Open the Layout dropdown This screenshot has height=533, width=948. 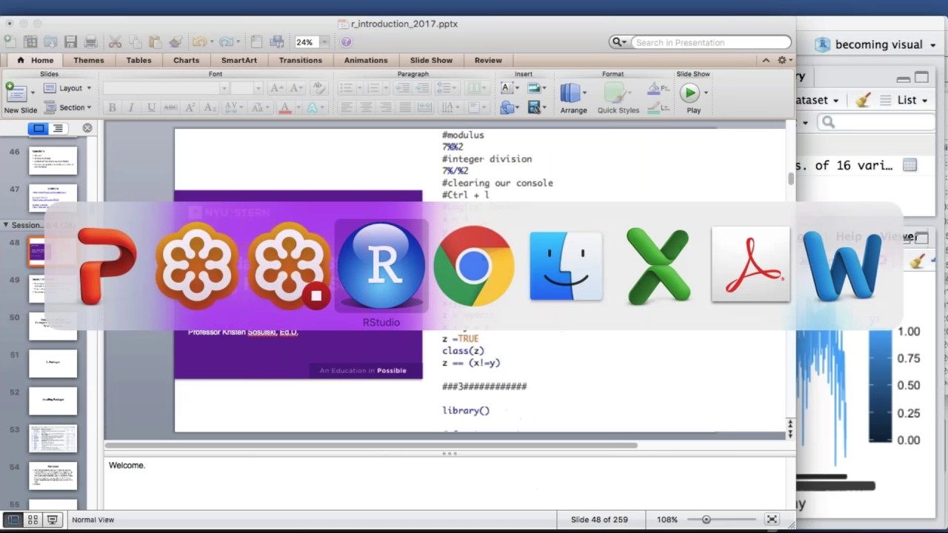pos(67,88)
